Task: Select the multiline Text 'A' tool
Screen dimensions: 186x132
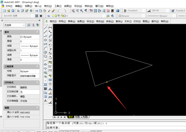Action: [x=45, y=101]
